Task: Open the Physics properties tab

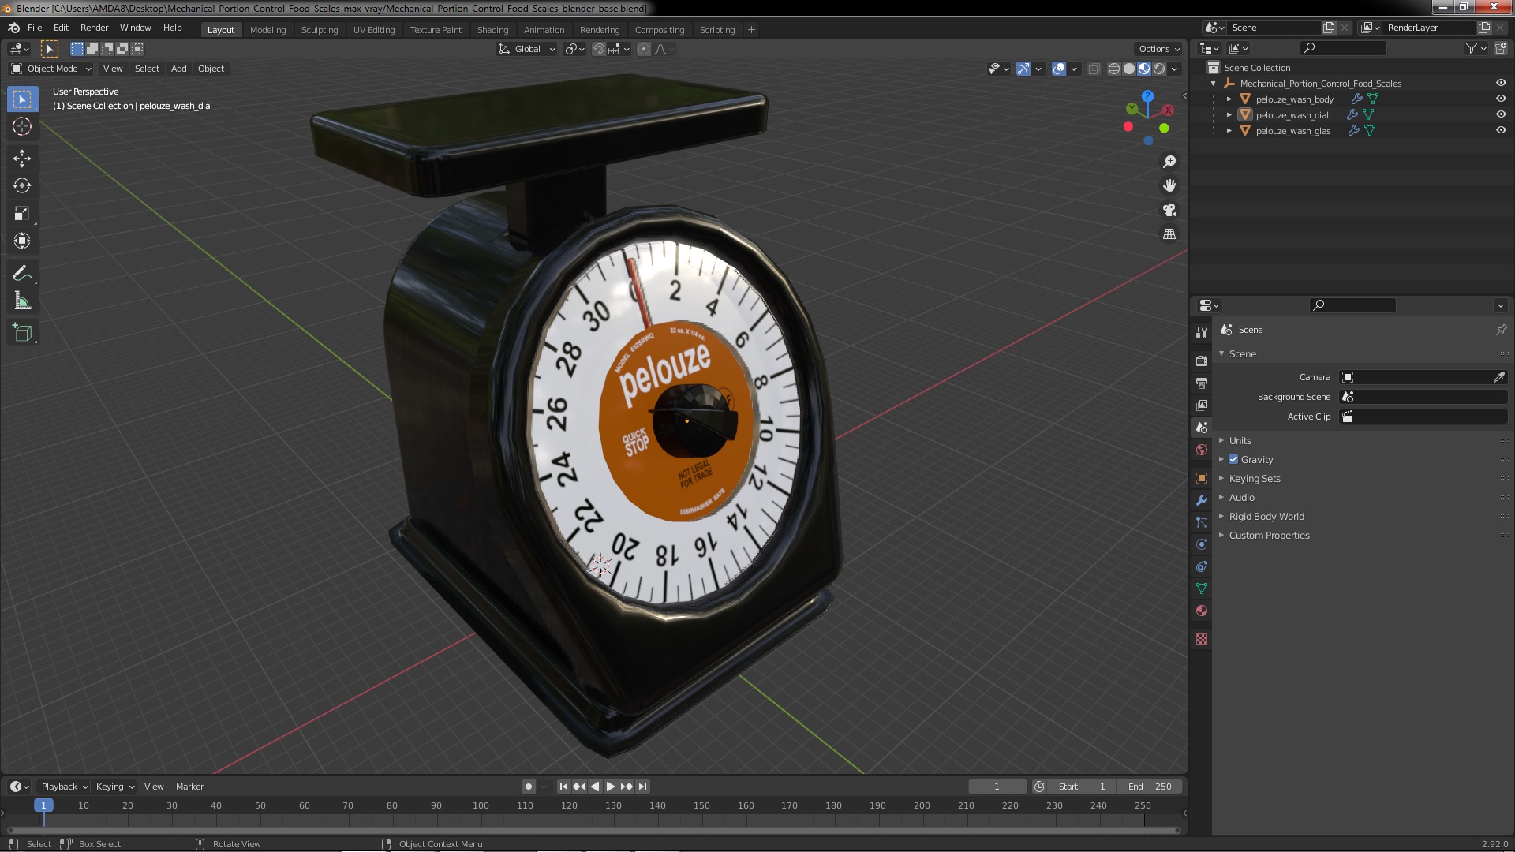Action: pyautogui.click(x=1202, y=544)
